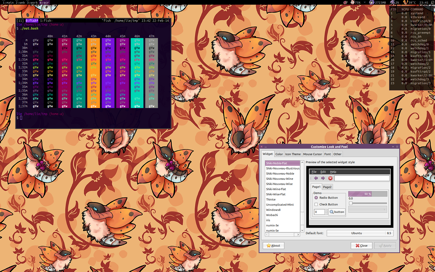Click the magnifier 'button' in the Demo preview
Image resolution: width=435 pixels, height=272 pixels.
coord(337,212)
